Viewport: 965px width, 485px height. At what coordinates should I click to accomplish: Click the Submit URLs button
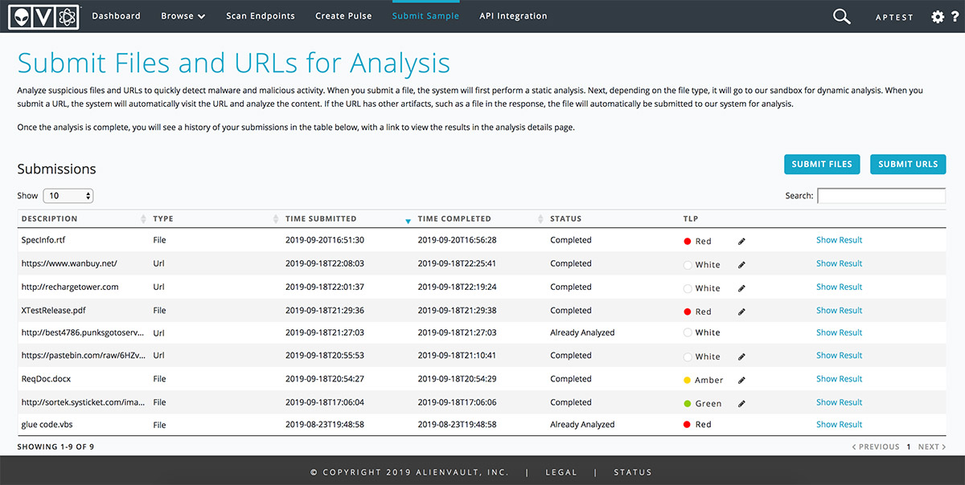(x=908, y=164)
